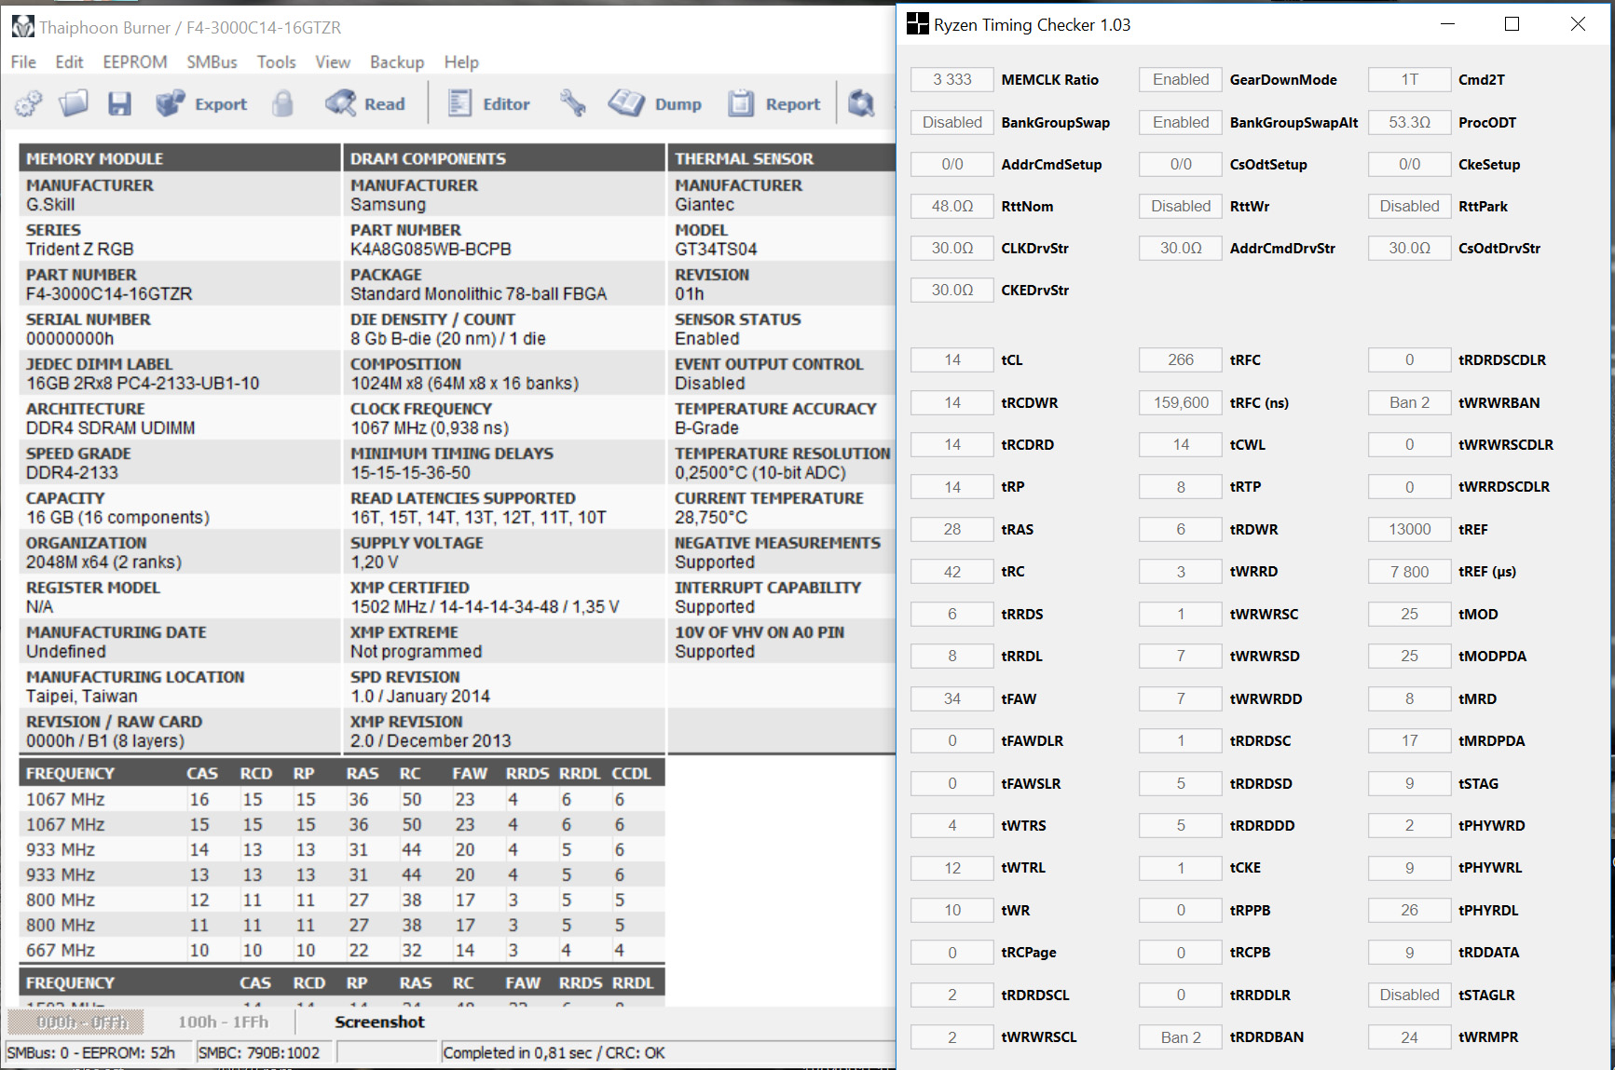
Task: Click the status bar SMBus: 0 - EEPROM: 52h
Action: pyautogui.click(x=91, y=1053)
